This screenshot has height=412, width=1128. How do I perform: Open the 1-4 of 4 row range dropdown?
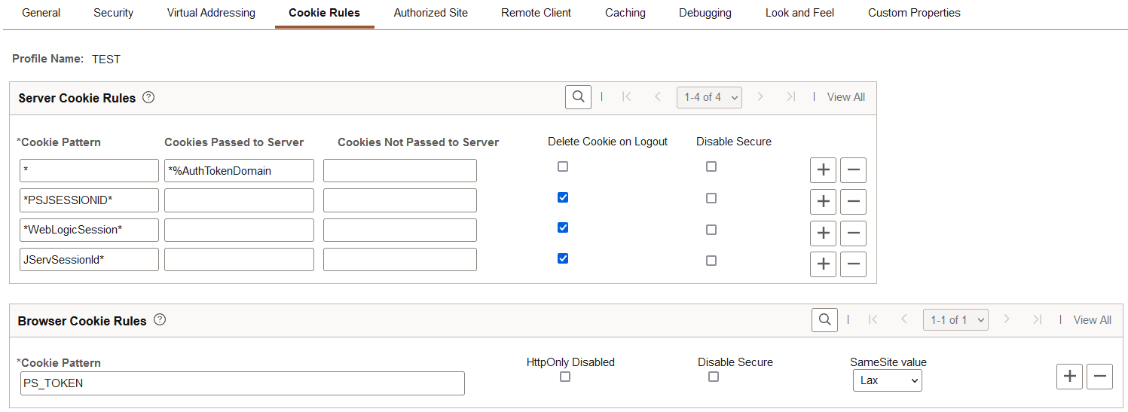[x=709, y=97]
